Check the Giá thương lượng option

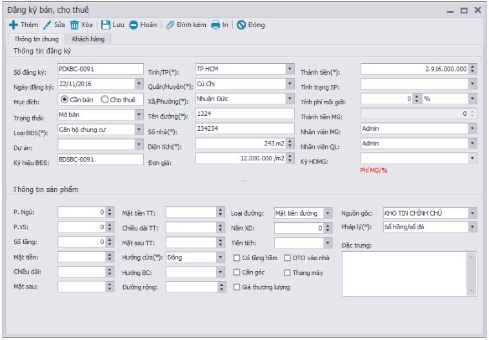coord(237,288)
